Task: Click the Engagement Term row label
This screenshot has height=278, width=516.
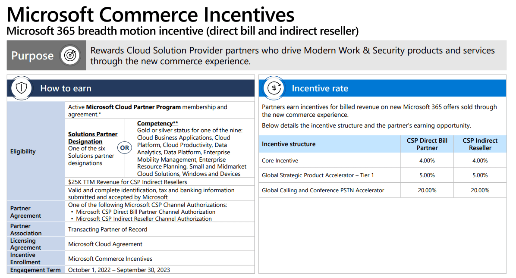Action: [x=35, y=270]
